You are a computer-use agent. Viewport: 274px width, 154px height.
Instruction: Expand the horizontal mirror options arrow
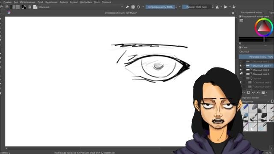(x=221, y=7)
